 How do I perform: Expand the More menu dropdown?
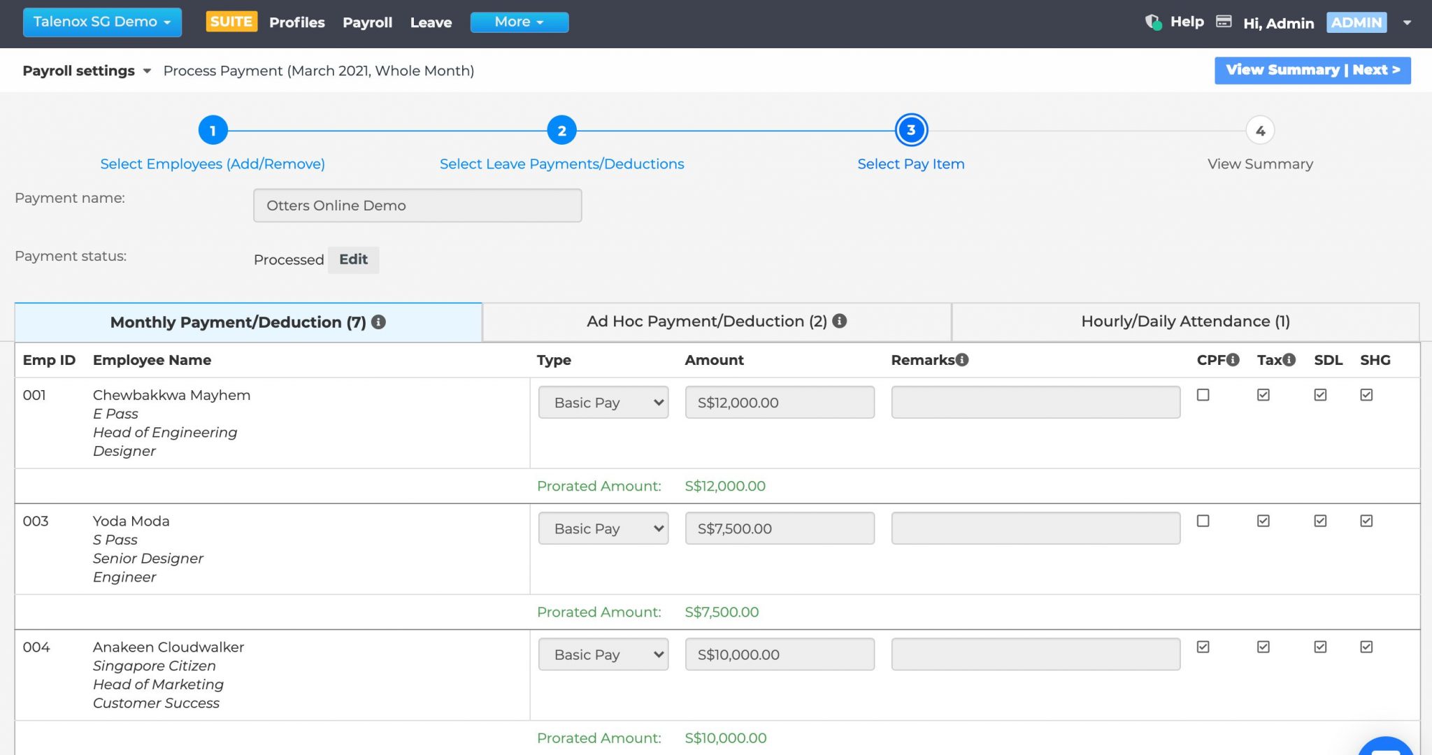point(519,22)
